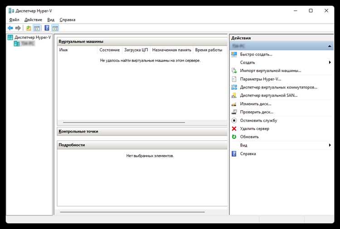This screenshot has width=340, height=229.
Task: Toggle the Actions pane toolbar icon
Action: click(55, 28)
